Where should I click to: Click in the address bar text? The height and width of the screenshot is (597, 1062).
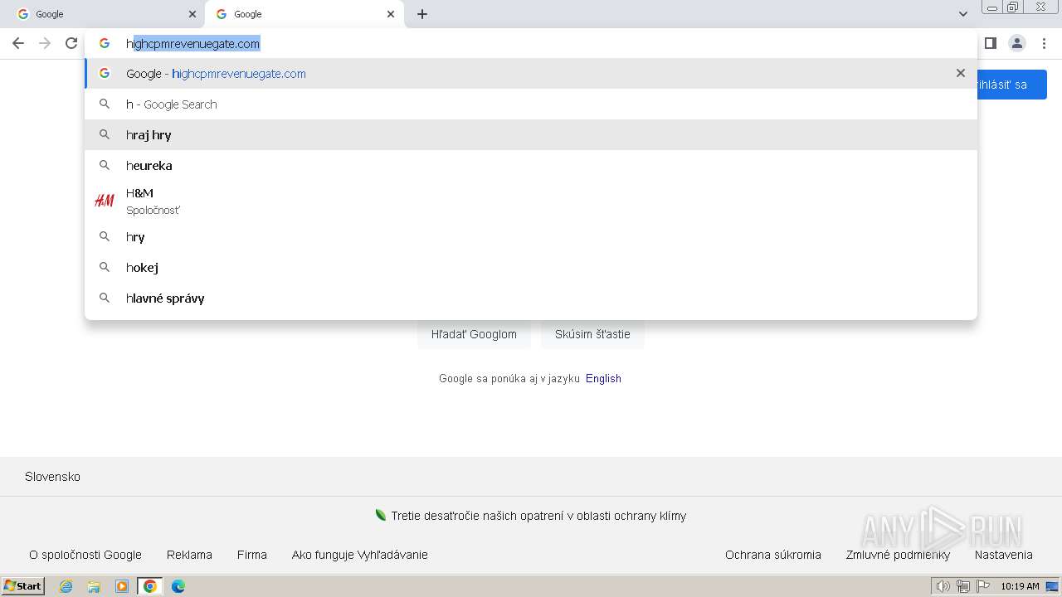[x=193, y=44]
